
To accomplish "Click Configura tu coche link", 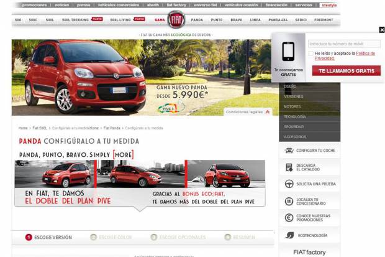I will tap(315, 151).
